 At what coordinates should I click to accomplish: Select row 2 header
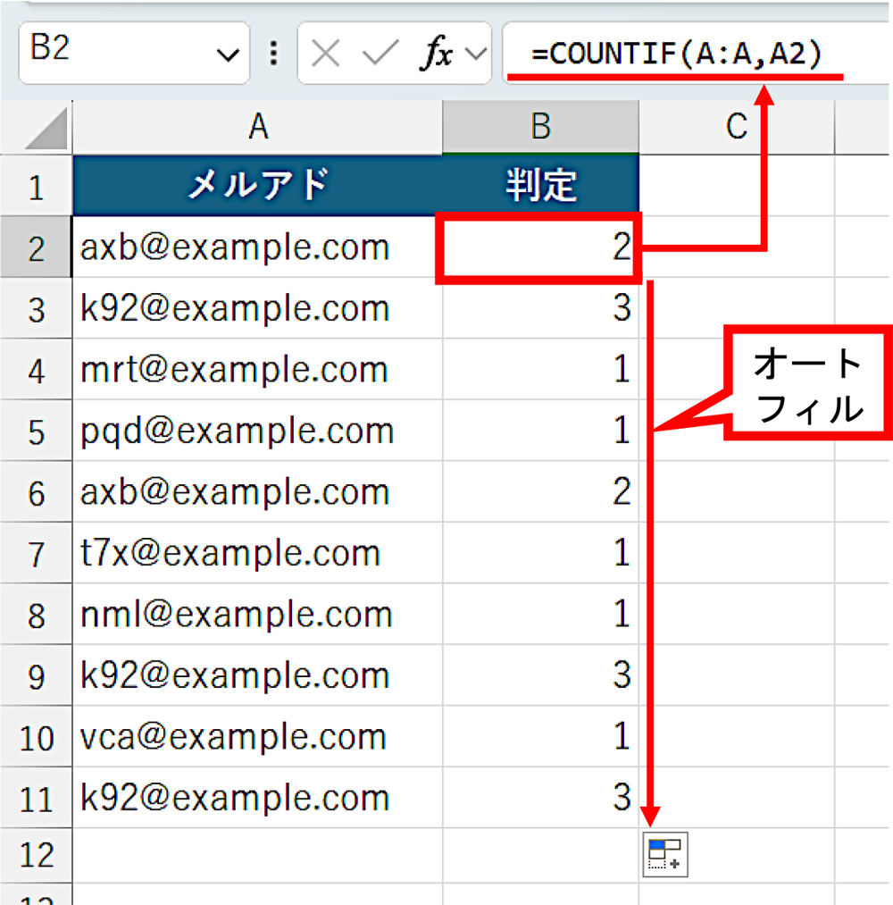(x=36, y=247)
